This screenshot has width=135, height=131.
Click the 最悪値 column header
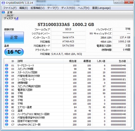point(85,61)
